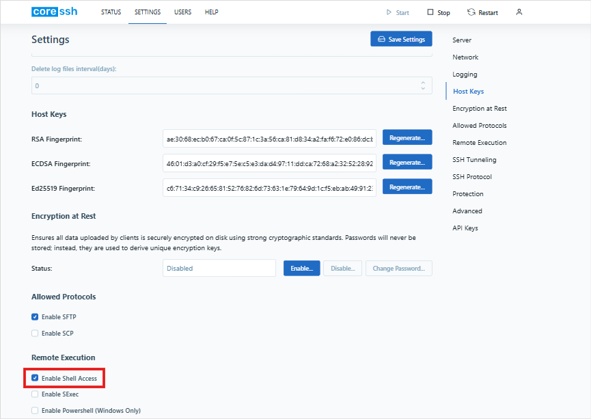Open the Encryption at Rest status field
591x419 pixels.
pyautogui.click(x=219, y=268)
